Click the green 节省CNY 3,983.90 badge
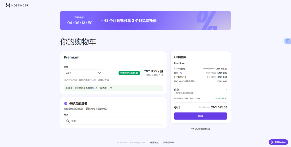 129,73
